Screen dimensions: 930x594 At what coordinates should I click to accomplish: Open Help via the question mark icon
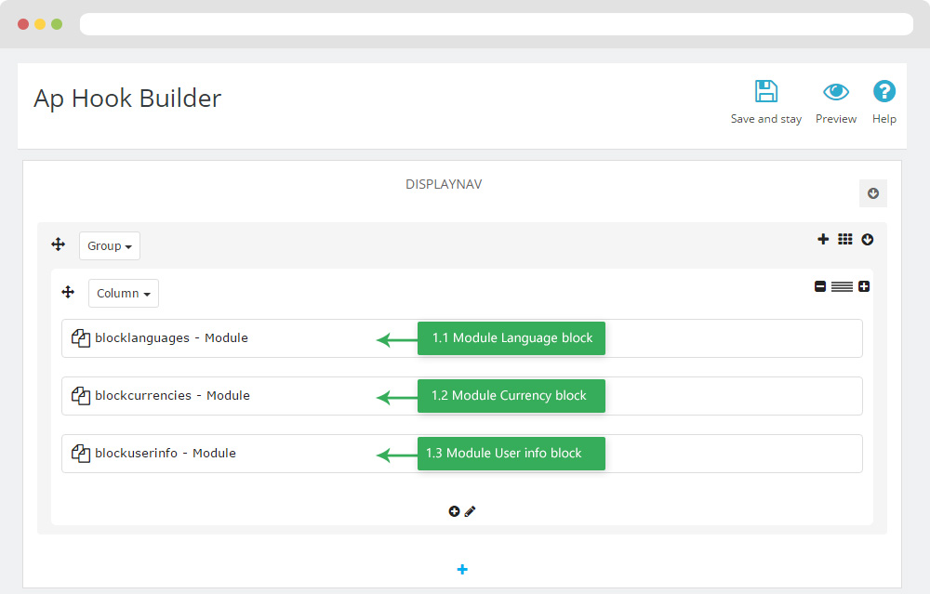click(883, 91)
